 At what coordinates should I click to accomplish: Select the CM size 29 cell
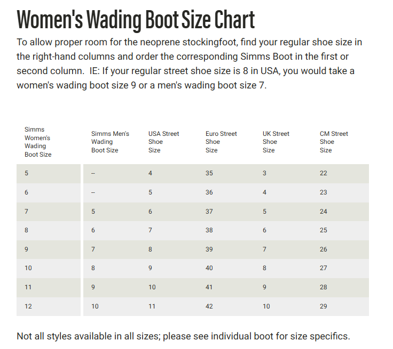(324, 306)
